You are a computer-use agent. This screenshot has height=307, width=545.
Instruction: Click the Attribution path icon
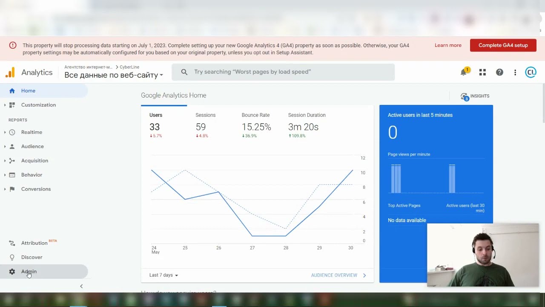(12, 243)
